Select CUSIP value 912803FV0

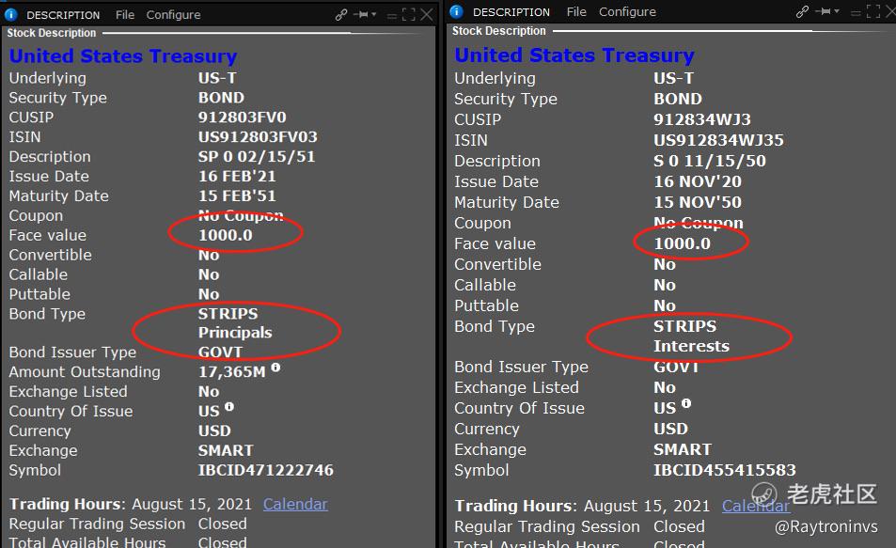click(243, 117)
